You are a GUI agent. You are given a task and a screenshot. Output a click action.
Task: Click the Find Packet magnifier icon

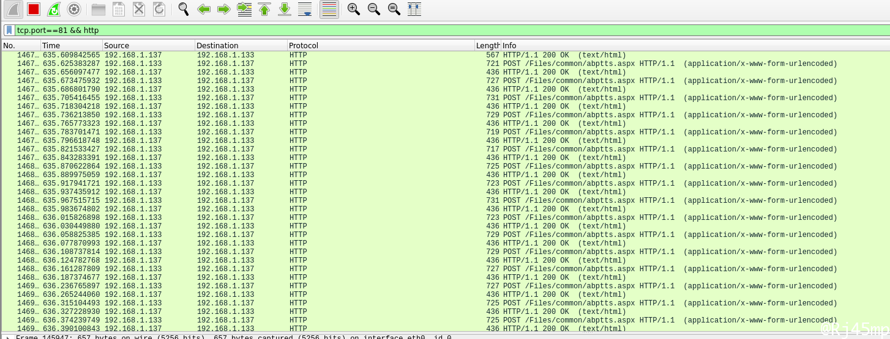(x=184, y=9)
